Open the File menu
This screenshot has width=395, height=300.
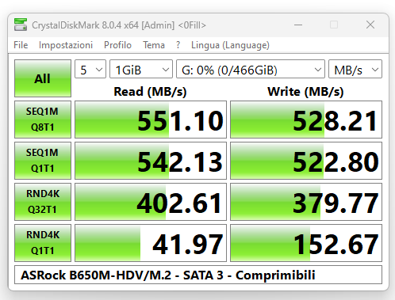pyautogui.click(x=21, y=45)
